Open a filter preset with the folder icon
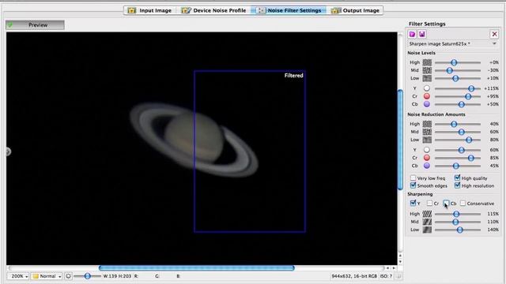The image size is (506, 284). coord(412,34)
